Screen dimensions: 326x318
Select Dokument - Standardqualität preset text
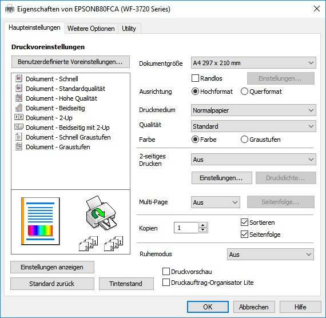pyautogui.click(x=66, y=89)
